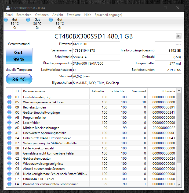
Task: Click next disk arrow button
Action: click(179, 36)
